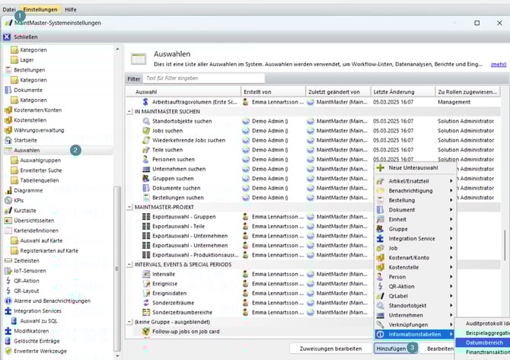This screenshot has height=360, width=510.
Task: Click the Hinzufügen button
Action: [390, 347]
